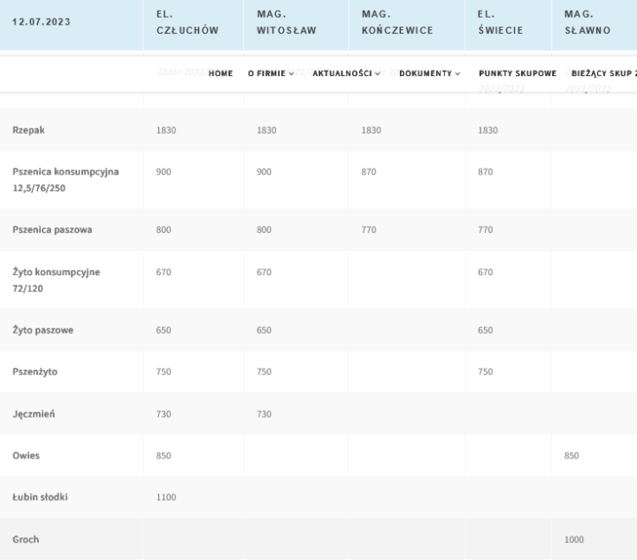Click the 12.07.2023 date header cell
The height and width of the screenshot is (560, 637).
pos(42,22)
